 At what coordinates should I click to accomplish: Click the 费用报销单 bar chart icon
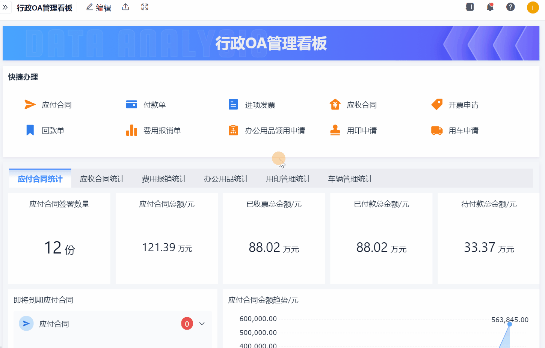pos(131,130)
